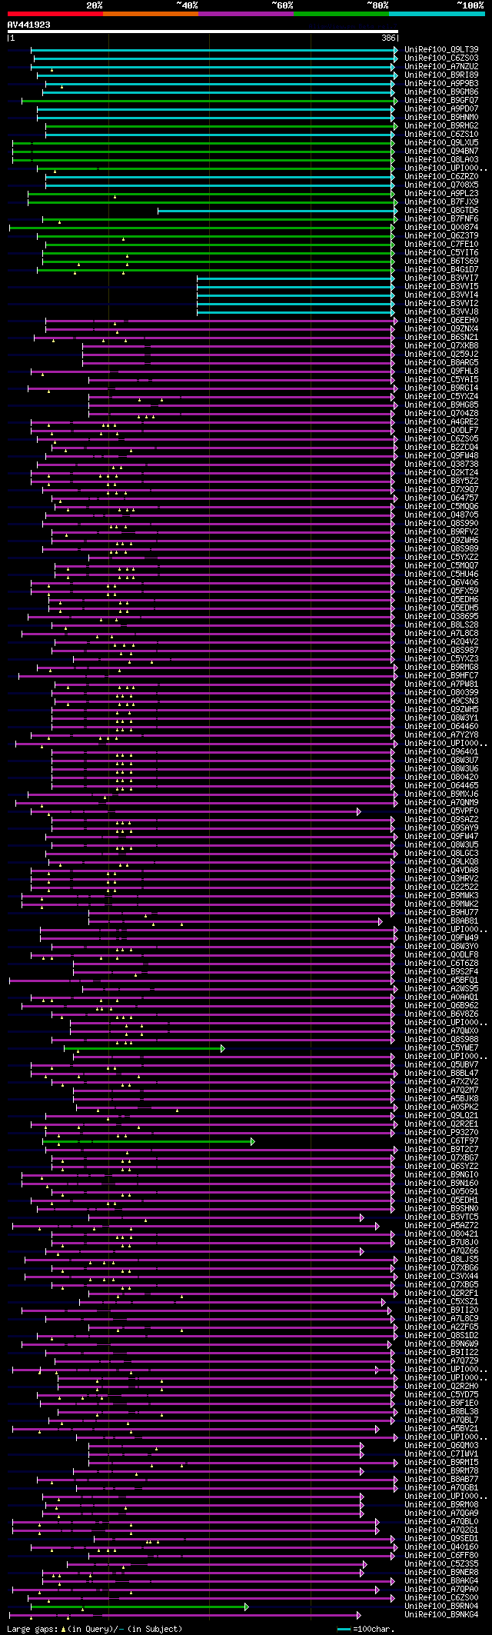The image size is (492, 1635).
Task: Select label UniRef100_O64757
Action: coord(441,498)
